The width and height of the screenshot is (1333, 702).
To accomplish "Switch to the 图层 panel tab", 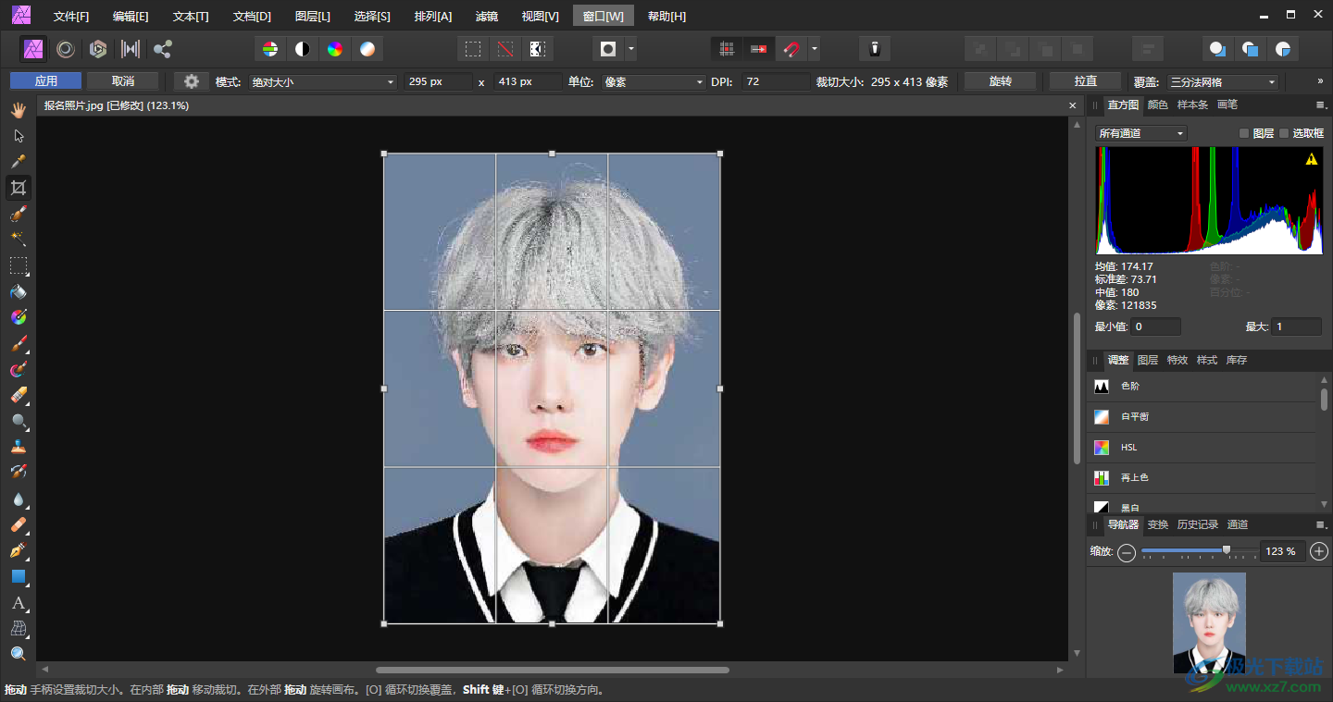I will click(1148, 360).
